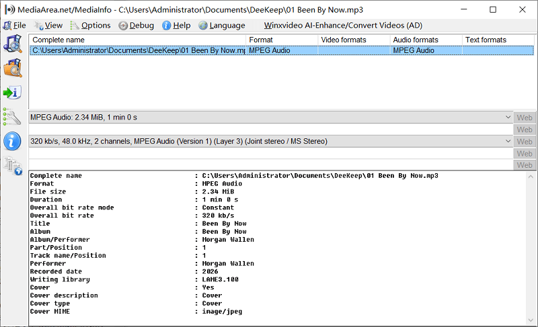Close the MediaInfo window
This screenshot has width=538, height=327.
coord(523,9)
